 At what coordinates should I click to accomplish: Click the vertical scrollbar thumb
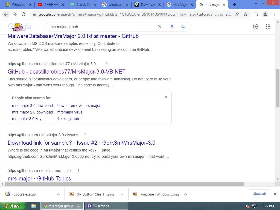(278, 88)
